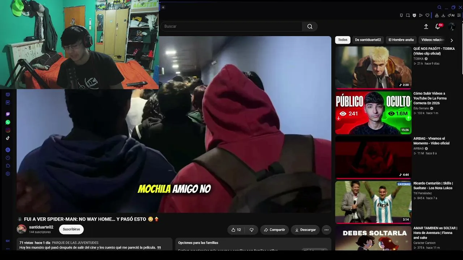Select the Todos filter chip
Screen dimensions: 463x260
click(x=343, y=40)
